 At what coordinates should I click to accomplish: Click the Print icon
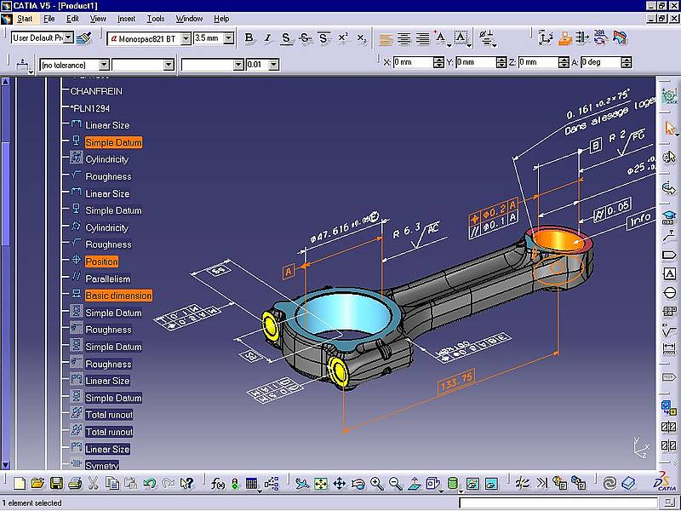click(72, 484)
